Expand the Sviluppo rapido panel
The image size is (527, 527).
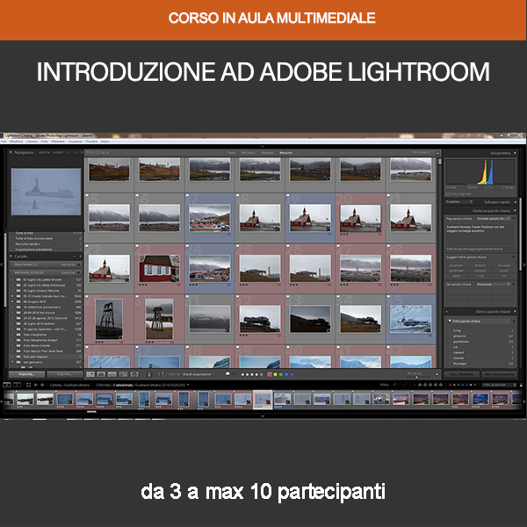click(x=515, y=202)
